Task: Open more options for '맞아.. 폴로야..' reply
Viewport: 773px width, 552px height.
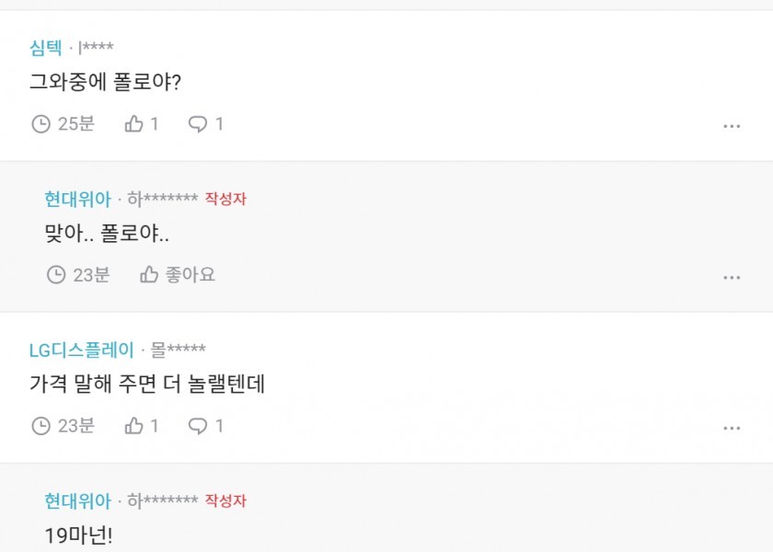Action: [x=732, y=278]
